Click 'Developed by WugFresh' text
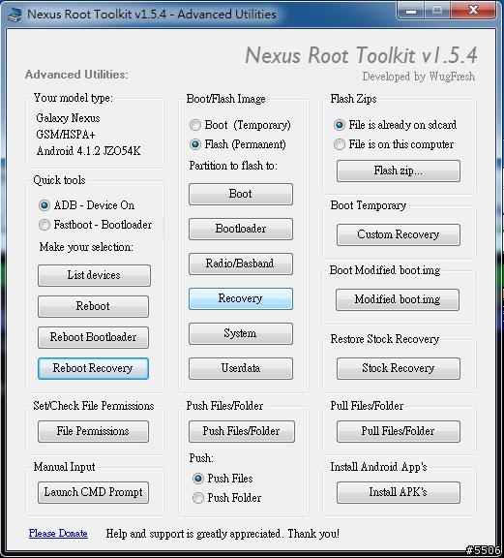The width and height of the screenshot is (504, 558). pyautogui.click(x=418, y=77)
